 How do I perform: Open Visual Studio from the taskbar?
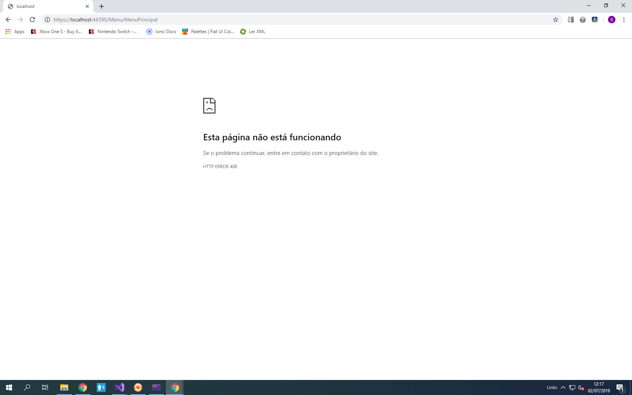click(x=120, y=387)
